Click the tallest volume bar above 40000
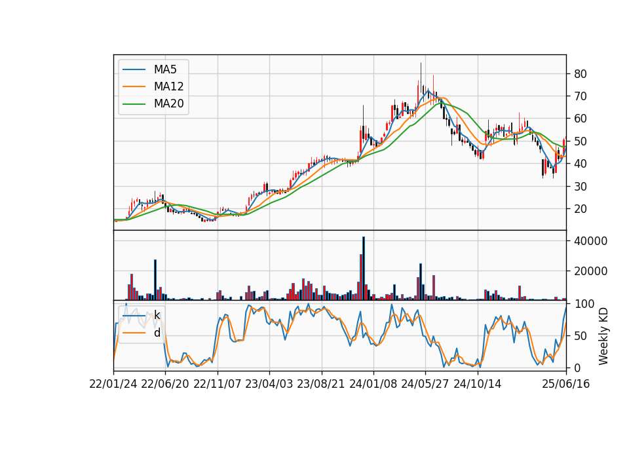Image resolution: width=629 pixels, height=452 pixels. coord(364,269)
